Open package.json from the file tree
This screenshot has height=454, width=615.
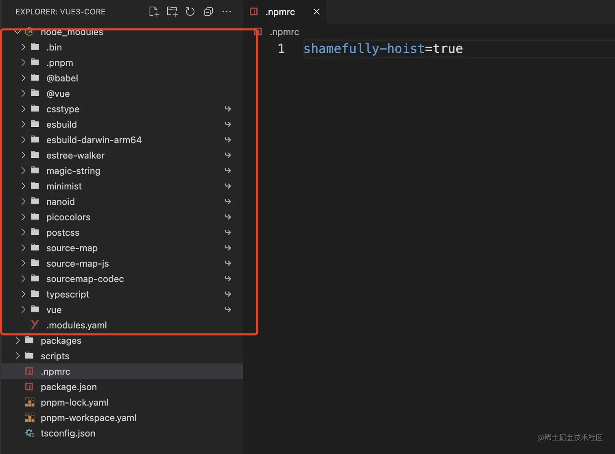[69, 387]
